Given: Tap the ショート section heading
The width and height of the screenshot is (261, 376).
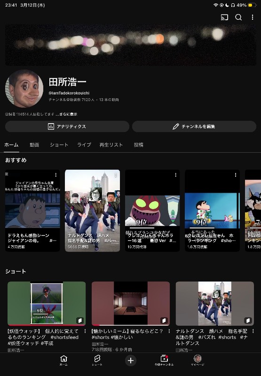Looking at the screenshot, I should [16, 272].
